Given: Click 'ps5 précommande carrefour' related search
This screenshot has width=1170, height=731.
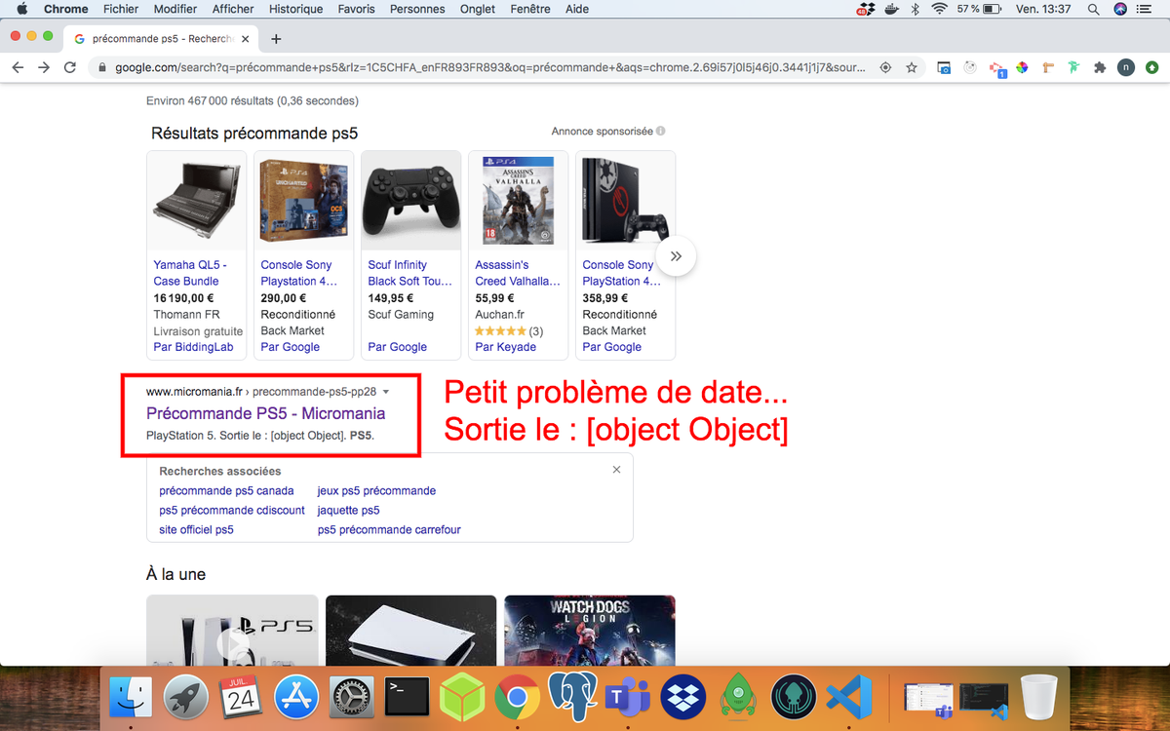Looking at the screenshot, I should click(x=389, y=530).
